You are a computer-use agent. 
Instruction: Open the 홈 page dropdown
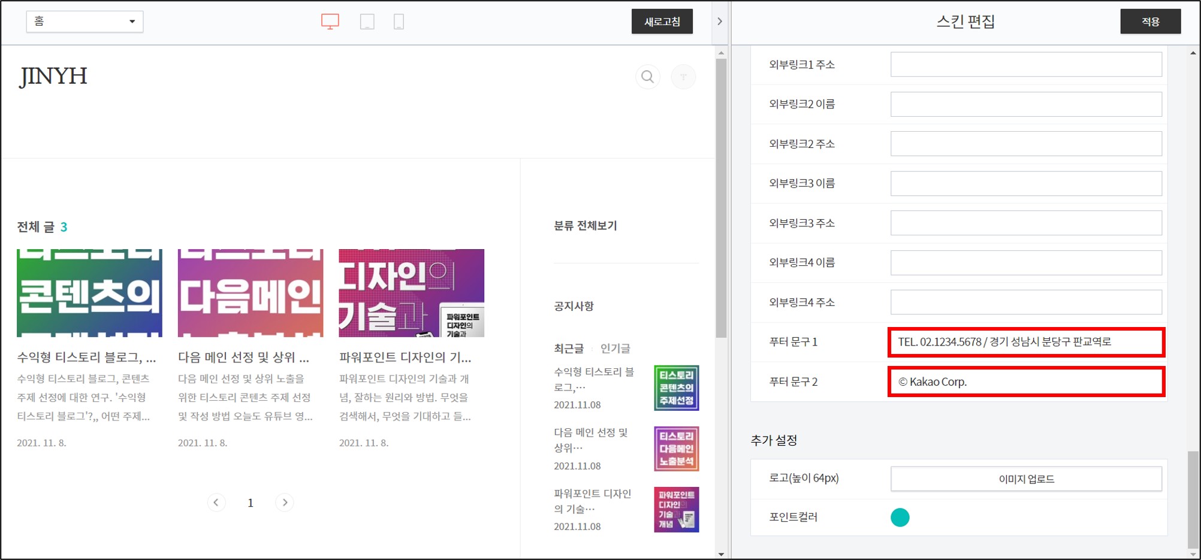(x=85, y=22)
